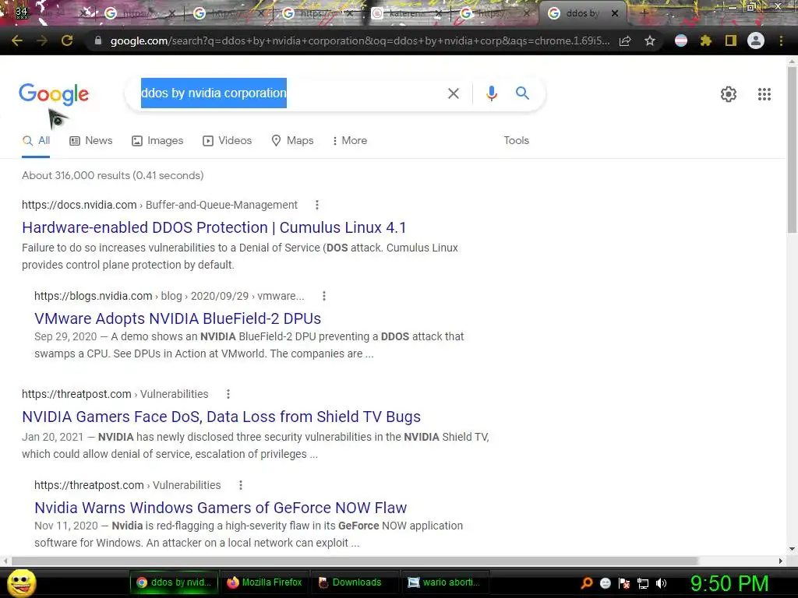The image size is (798, 598).
Task: Open the Tools search options
Action: tap(516, 140)
